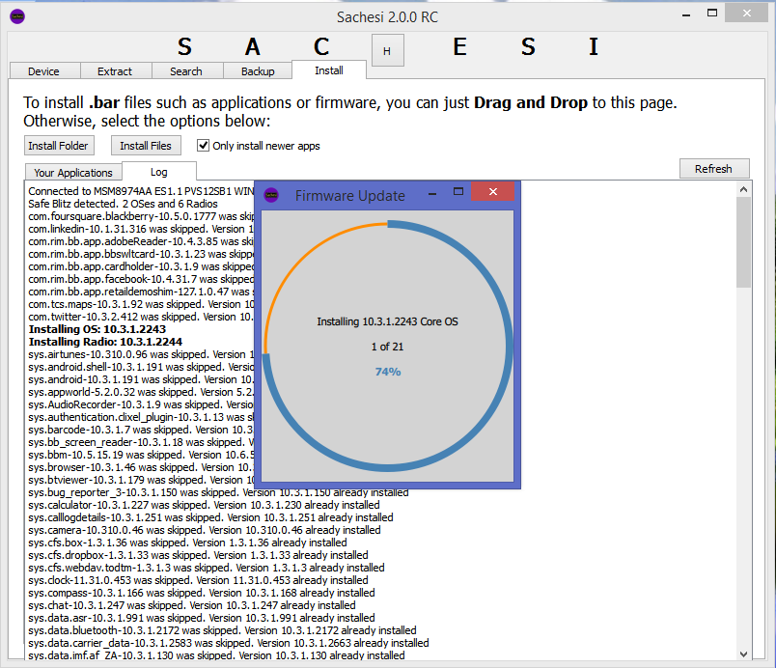Click the sys.airtunes-10.310.0.96 log entry
This screenshot has height=668, width=776.
tap(141, 354)
